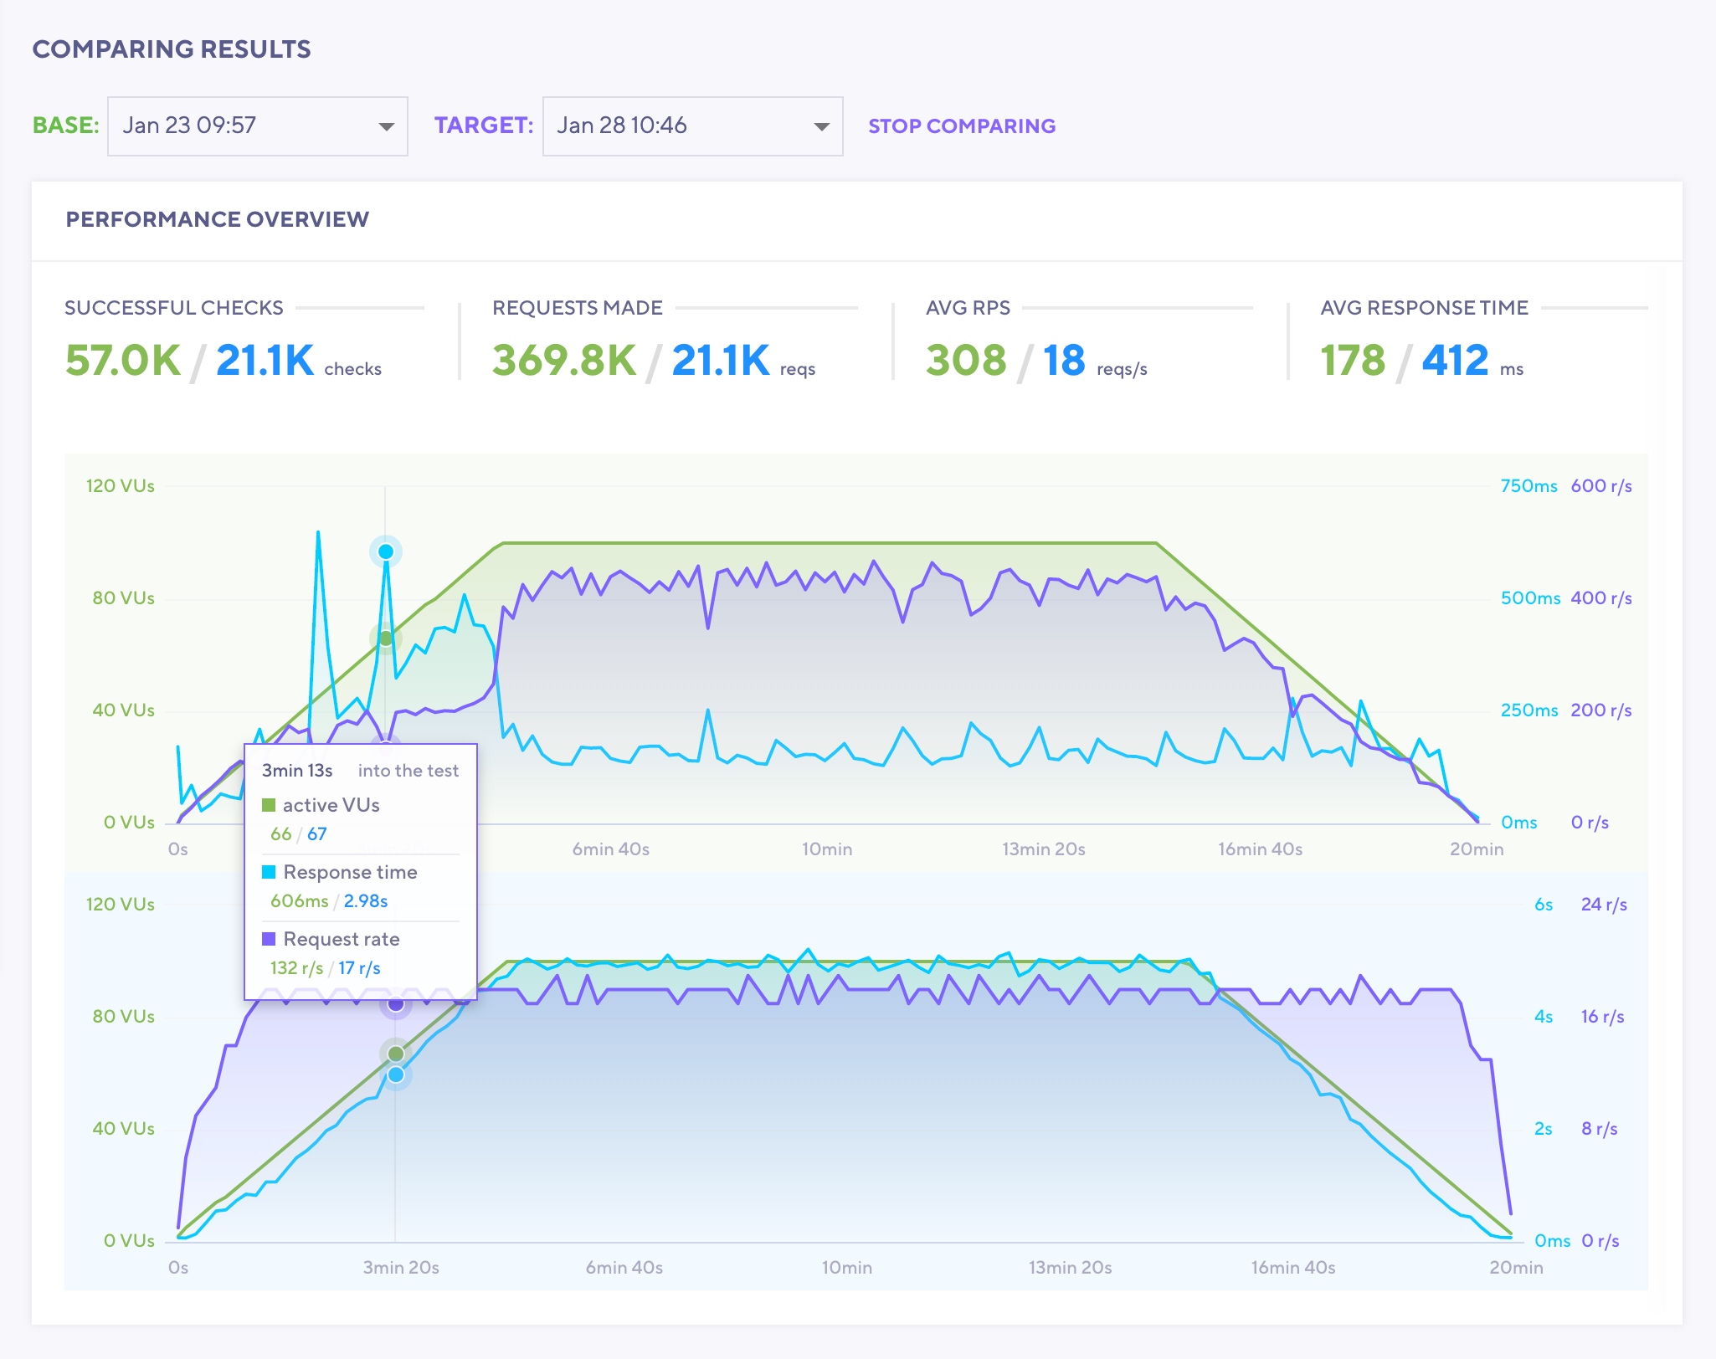
Task: Click the PERFORMANCE OVERVIEW heading
Action: 217,219
